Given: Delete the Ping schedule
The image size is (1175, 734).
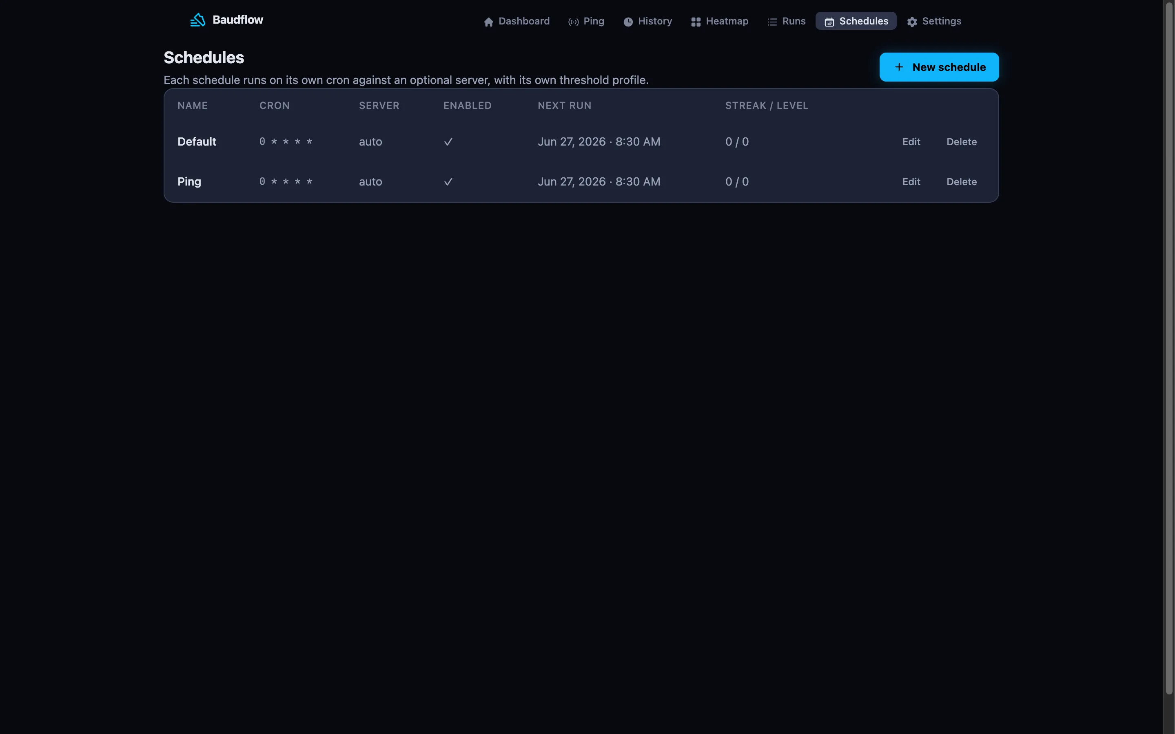Looking at the screenshot, I should pyautogui.click(x=961, y=181).
